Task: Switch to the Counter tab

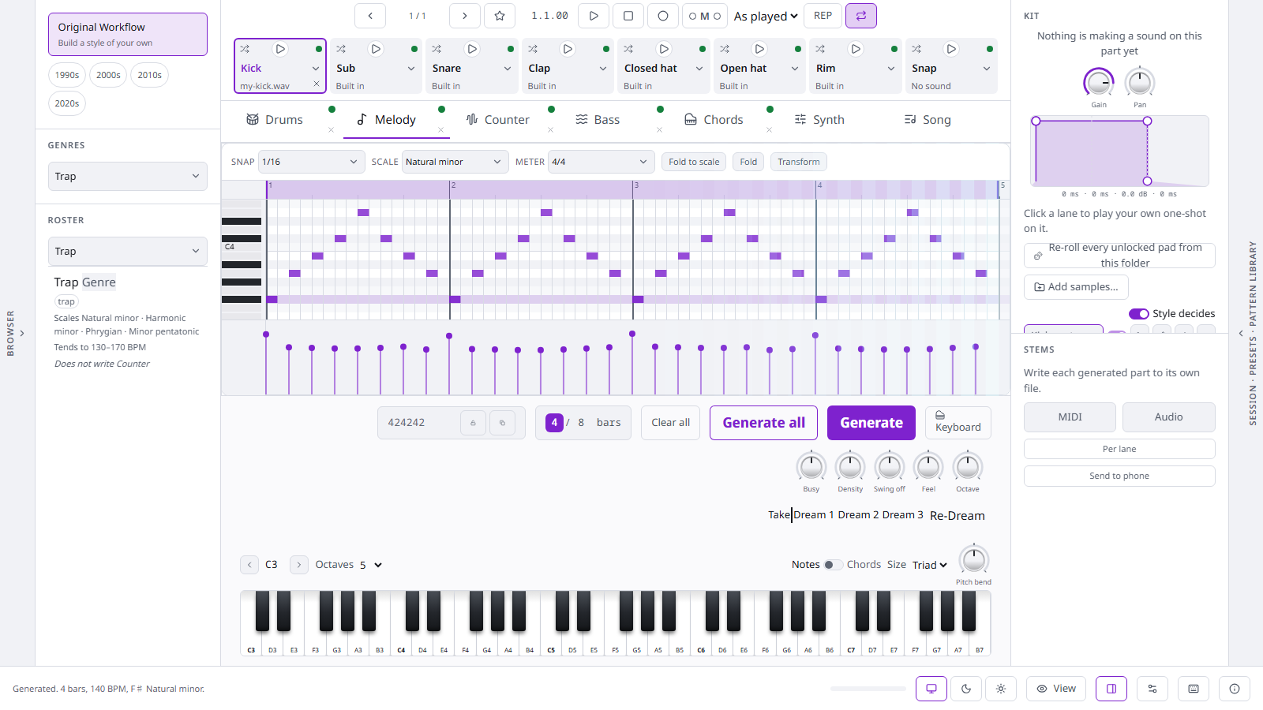Action: (x=497, y=120)
